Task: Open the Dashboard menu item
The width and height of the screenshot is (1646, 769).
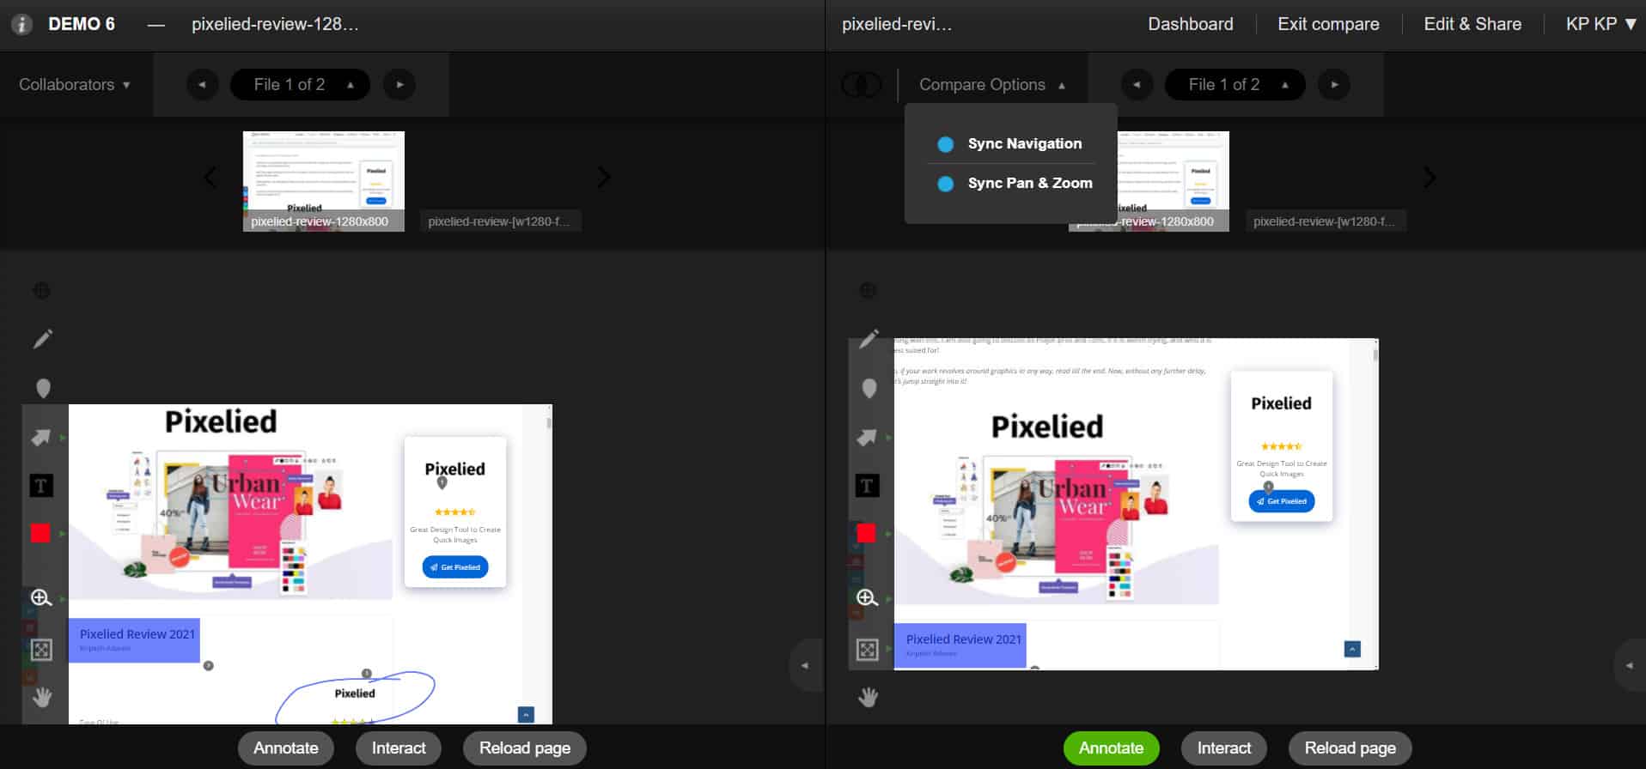Action: point(1190,24)
